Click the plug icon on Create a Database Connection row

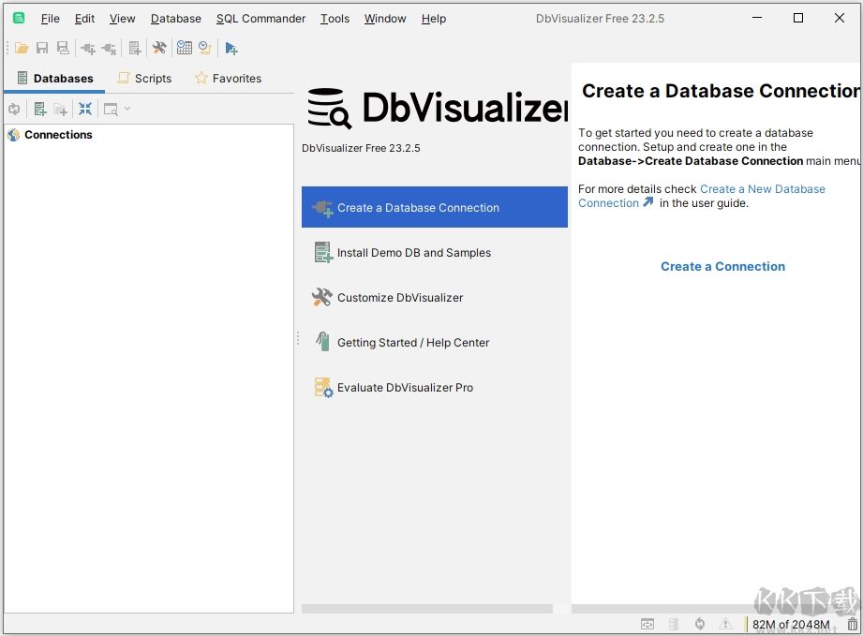coord(322,209)
